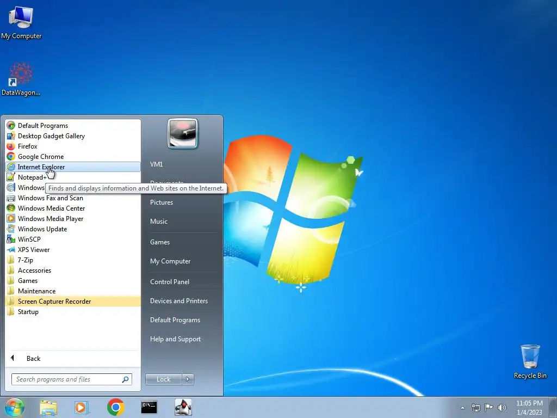Open Windows Fax and Scan icon
Image resolution: width=557 pixels, height=418 pixels.
click(11, 198)
